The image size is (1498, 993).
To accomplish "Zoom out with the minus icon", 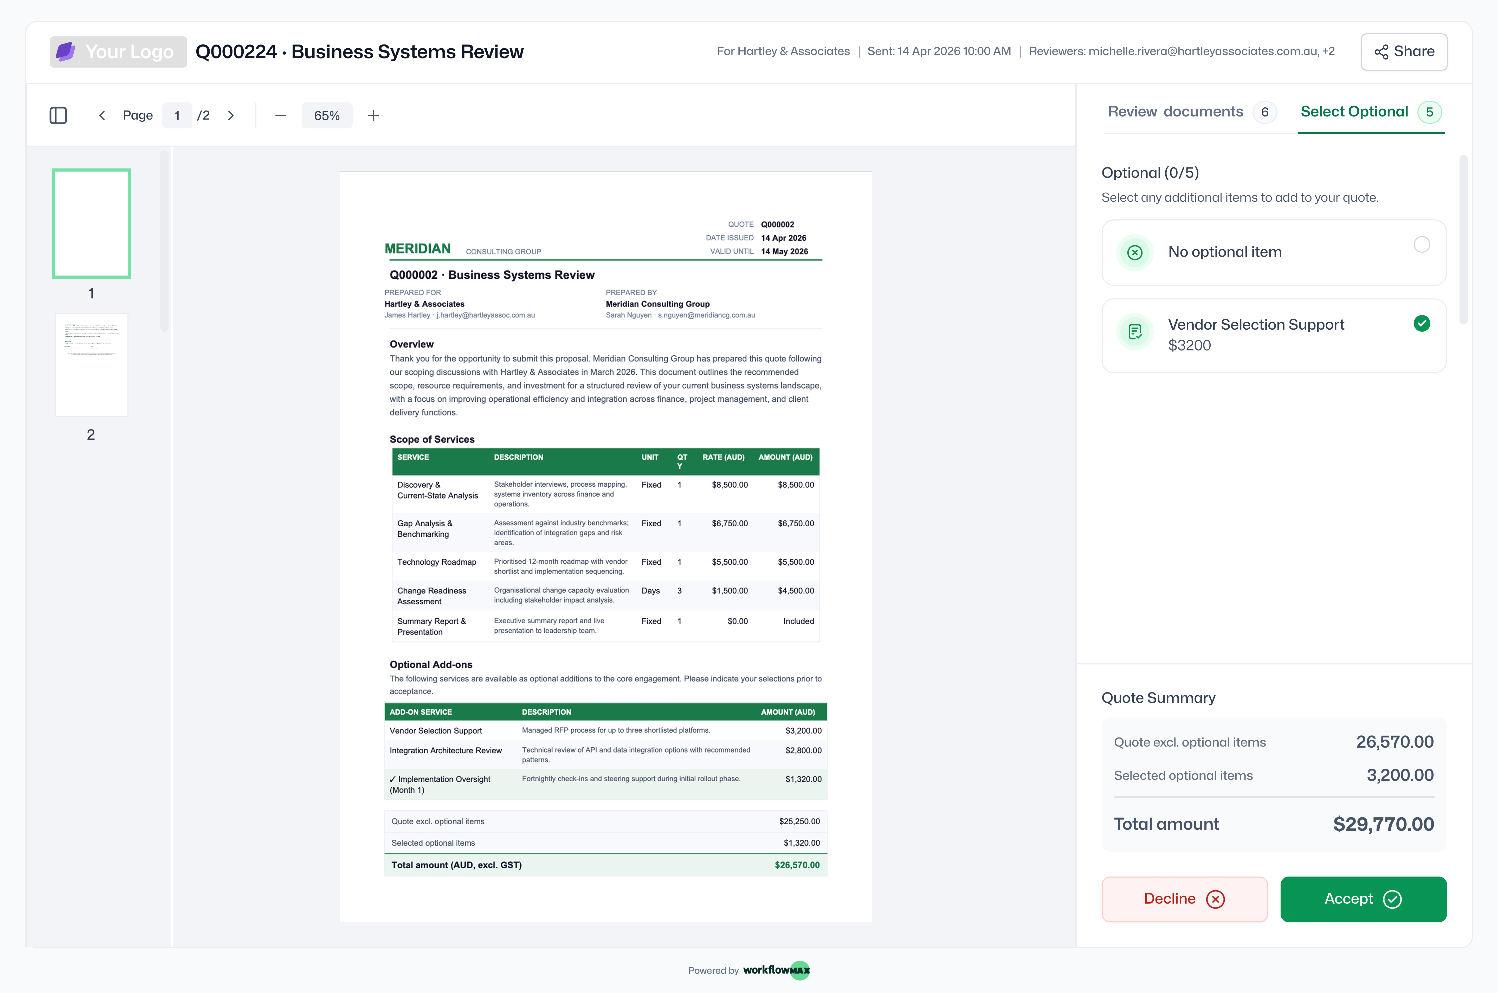I will point(281,115).
